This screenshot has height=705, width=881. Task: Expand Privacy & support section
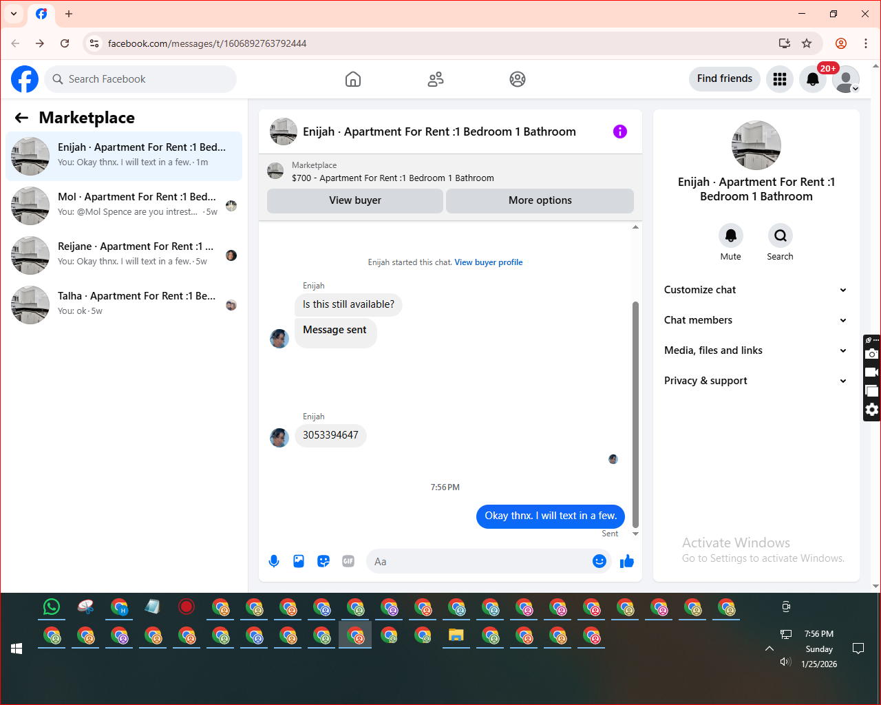tap(756, 381)
